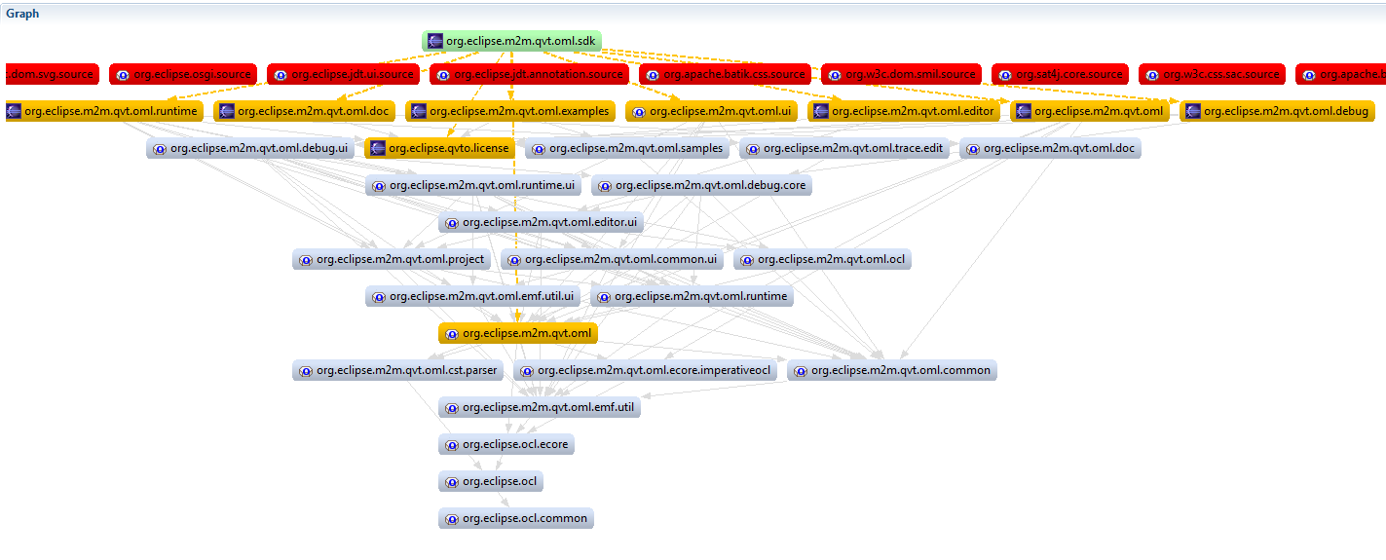
Task: Select the org.eclipse.m2m.qvt.oml.ecore.imperativeocl node
Action: 646,370
